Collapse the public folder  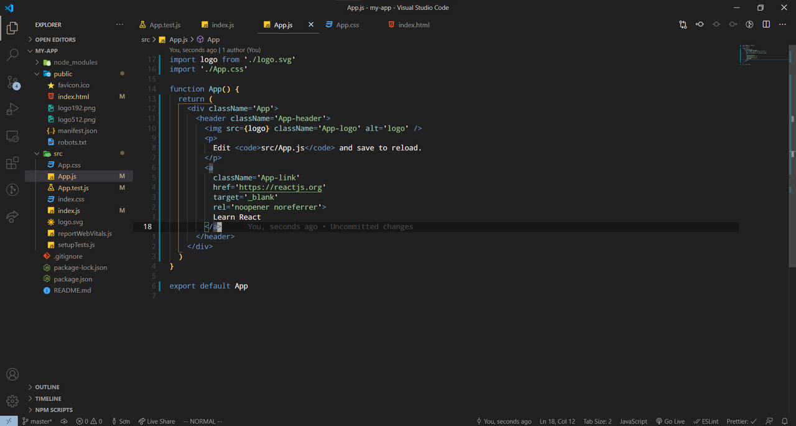[x=79, y=73]
